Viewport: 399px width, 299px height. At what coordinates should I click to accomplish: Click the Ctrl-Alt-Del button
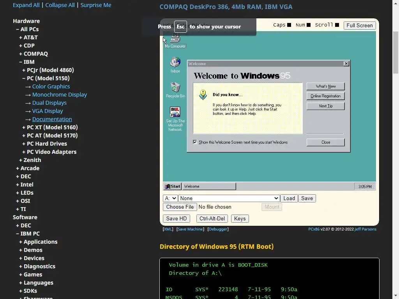[212, 219]
